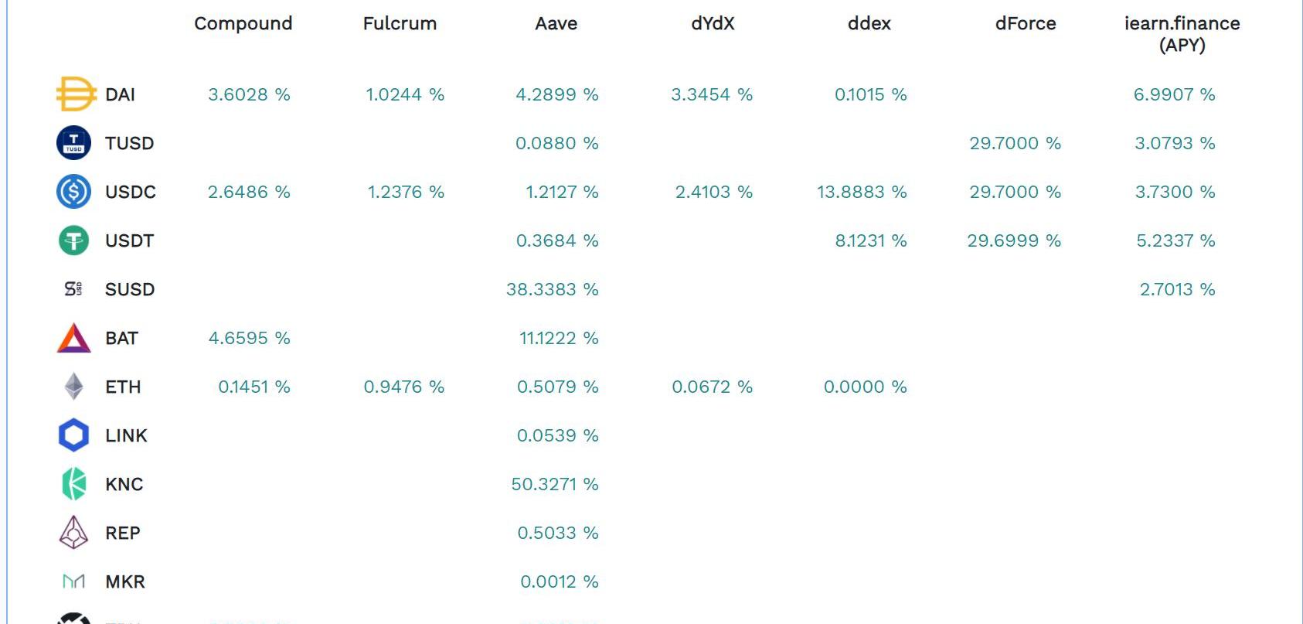Click the SUSD token icon

73,289
